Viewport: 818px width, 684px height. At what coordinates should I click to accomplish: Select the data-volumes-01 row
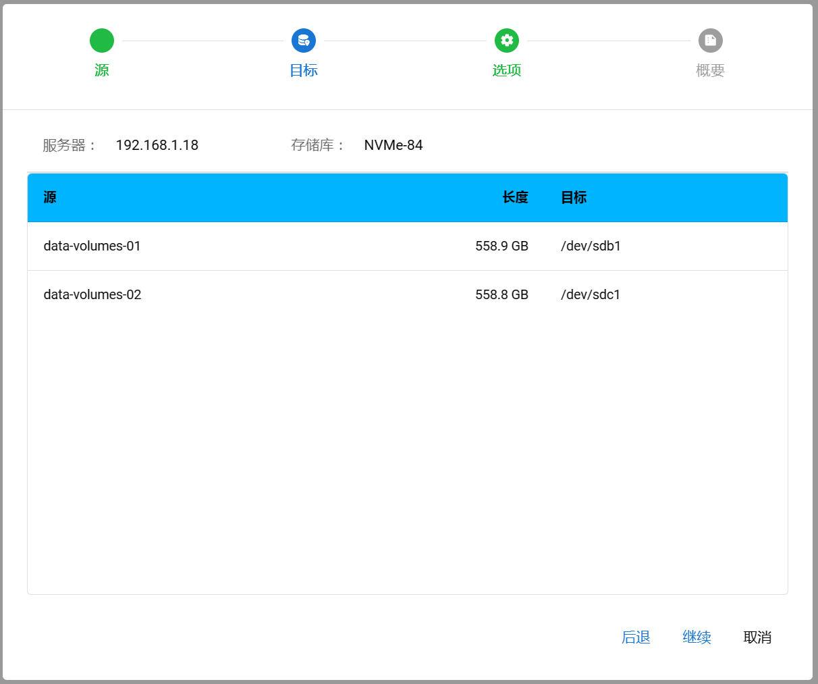click(92, 246)
